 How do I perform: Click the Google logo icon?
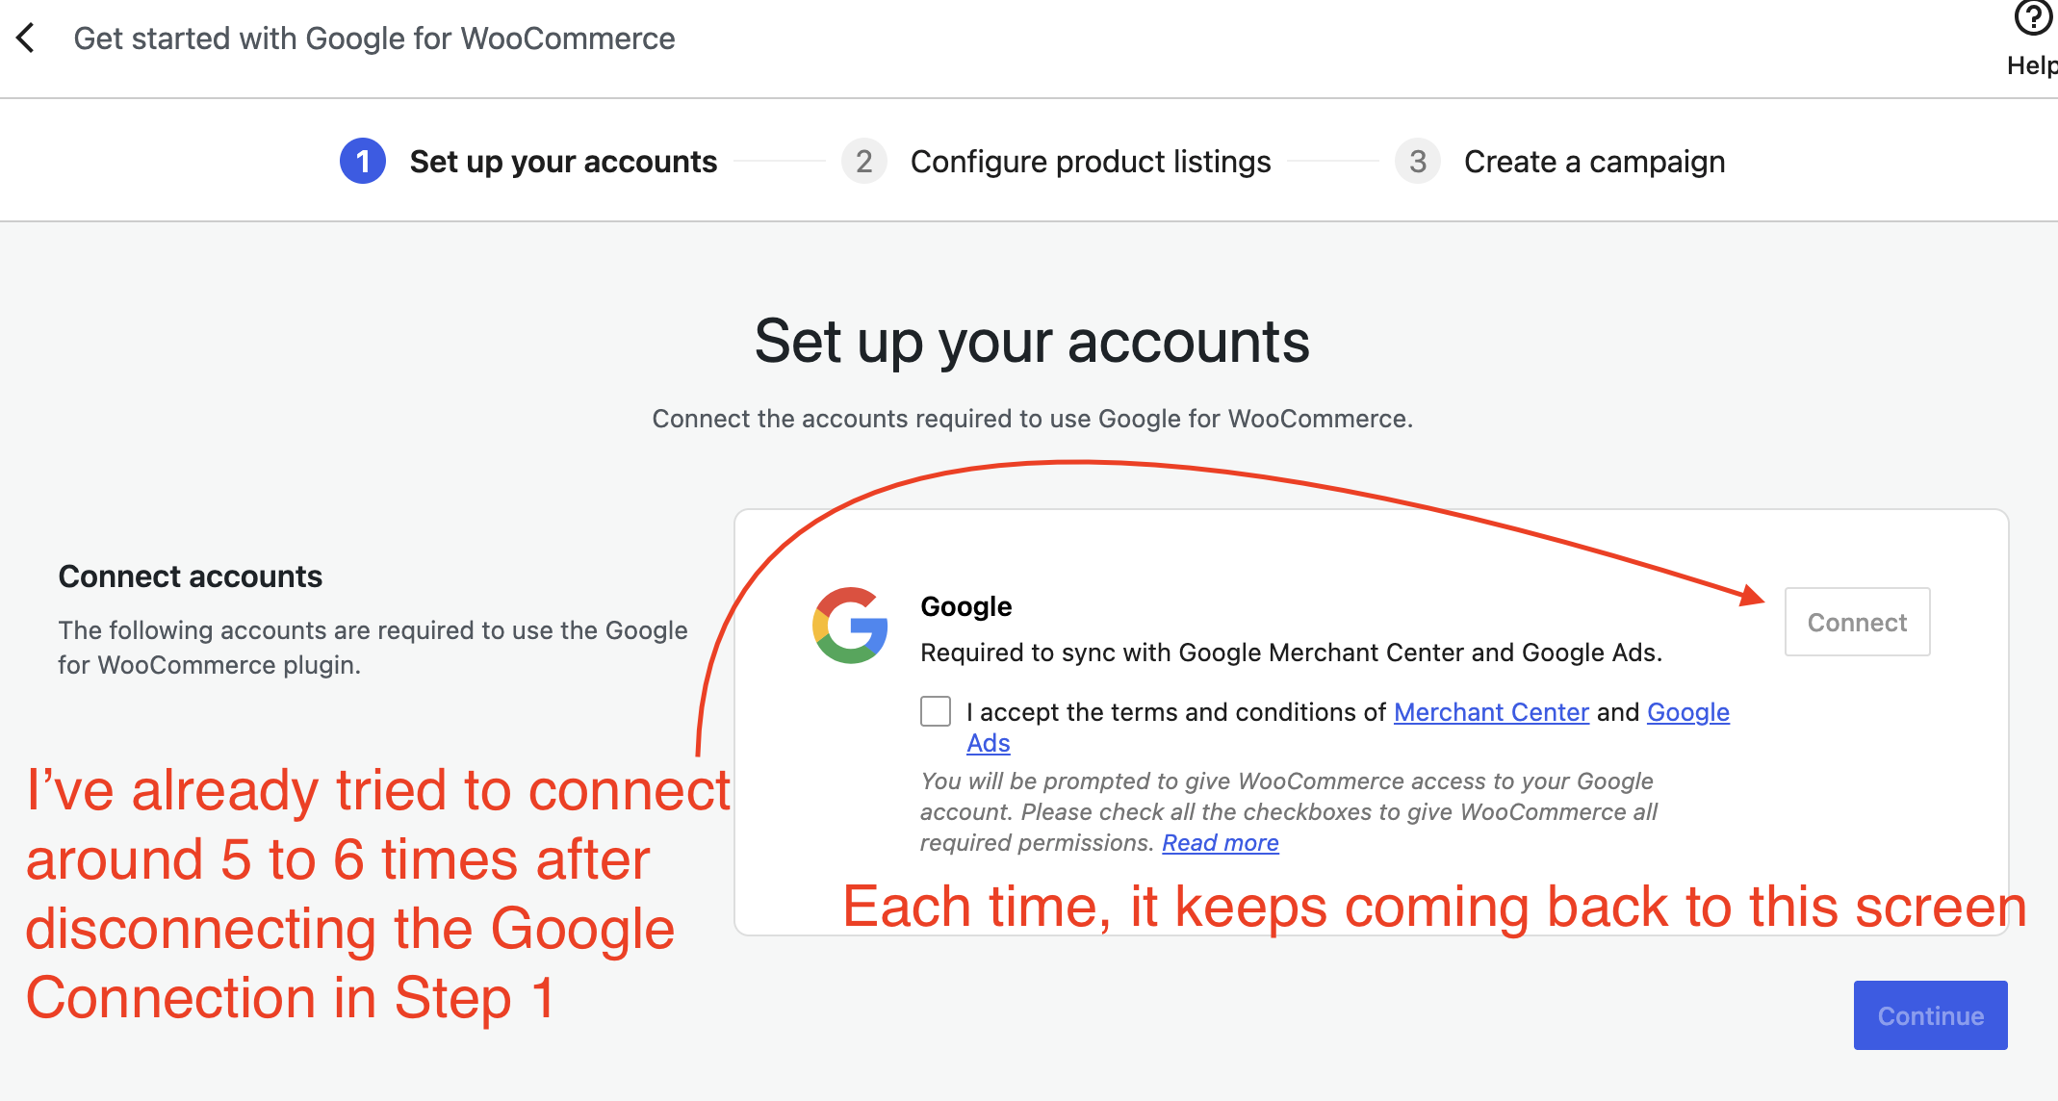coord(850,626)
